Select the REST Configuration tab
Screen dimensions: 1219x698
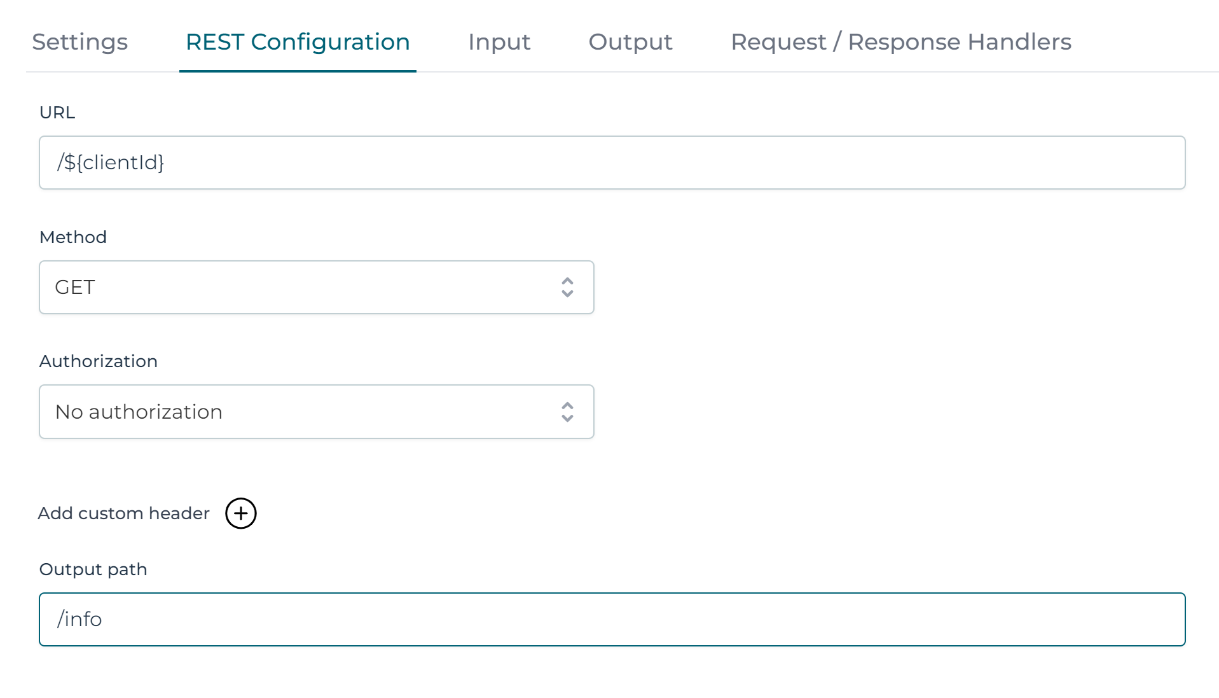(298, 42)
